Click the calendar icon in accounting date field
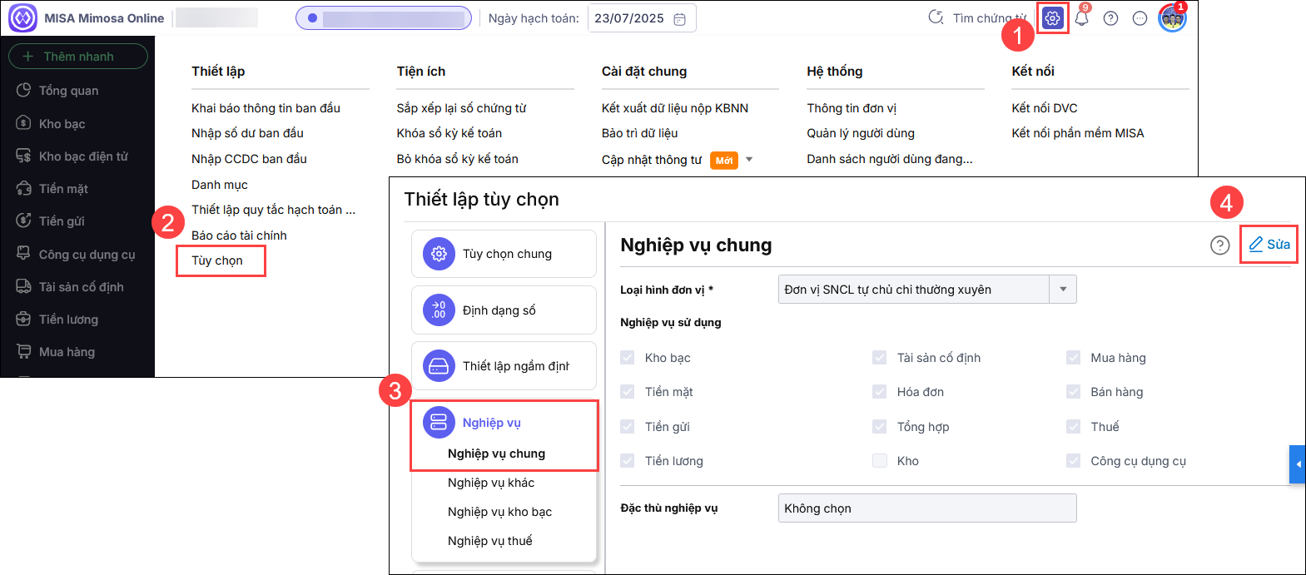This screenshot has height=575, width=1306. (x=679, y=19)
